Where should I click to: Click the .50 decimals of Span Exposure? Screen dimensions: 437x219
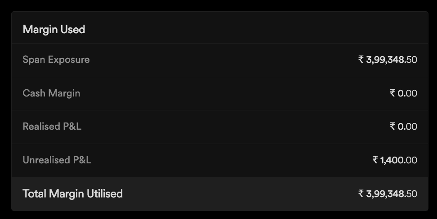coord(411,60)
